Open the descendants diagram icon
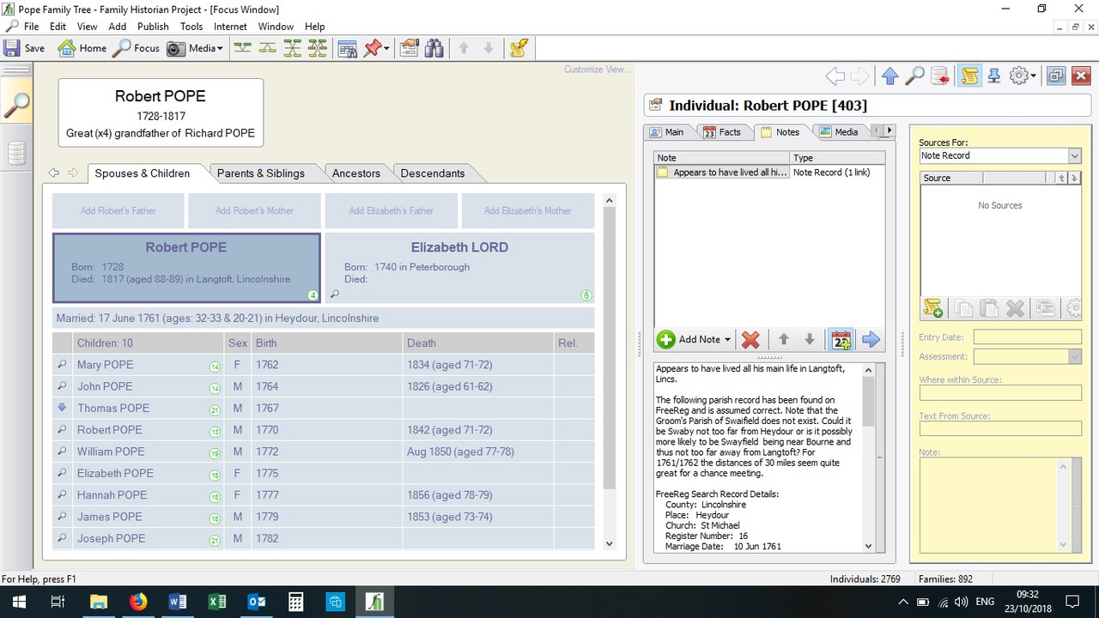The width and height of the screenshot is (1099, 618). [x=268, y=48]
